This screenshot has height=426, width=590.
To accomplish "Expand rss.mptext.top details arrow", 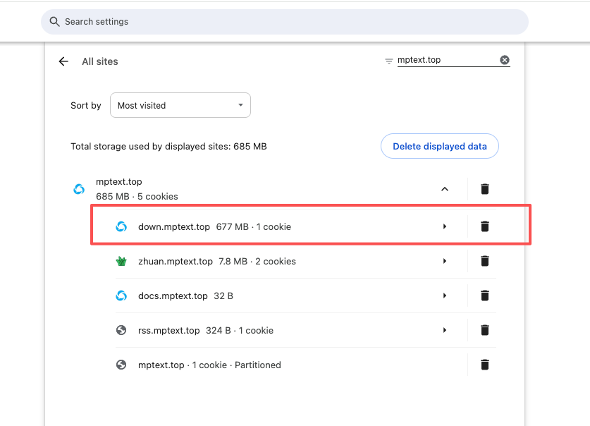I will pos(445,330).
